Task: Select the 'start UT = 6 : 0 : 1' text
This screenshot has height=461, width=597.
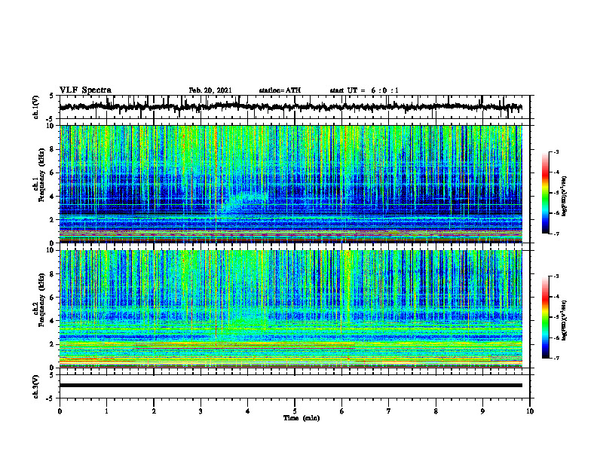Action: click(364, 90)
